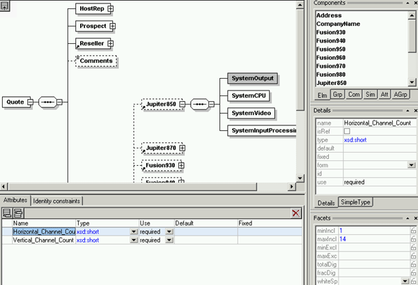The width and height of the screenshot is (418, 285).
Task: Switch to the Attributes tab
Action: point(15,200)
